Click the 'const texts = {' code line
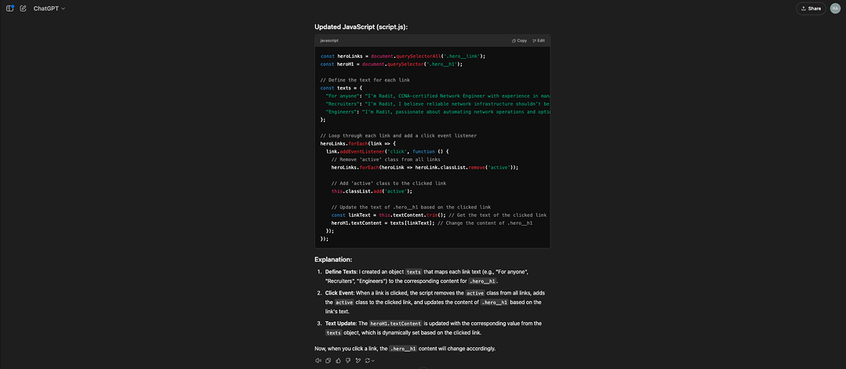The image size is (846, 369). [x=345, y=88]
